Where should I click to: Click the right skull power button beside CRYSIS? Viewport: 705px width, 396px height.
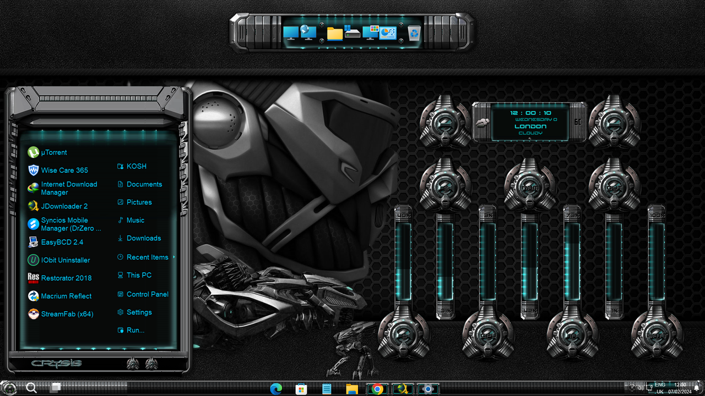point(151,364)
